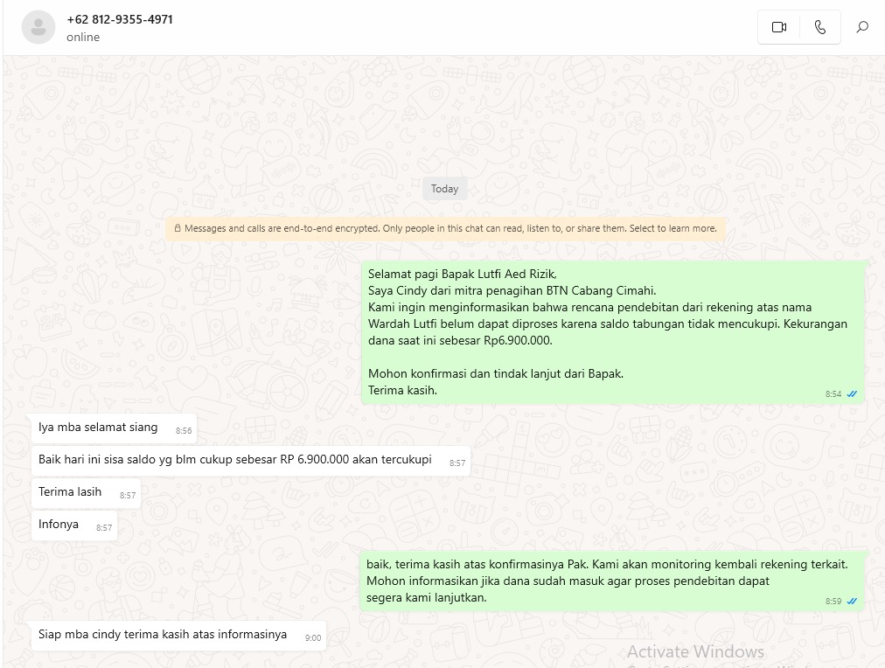Image resolution: width=885 pixels, height=668 pixels.
Task: Click the contact's profile avatar
Action: [x=38, y=27]
